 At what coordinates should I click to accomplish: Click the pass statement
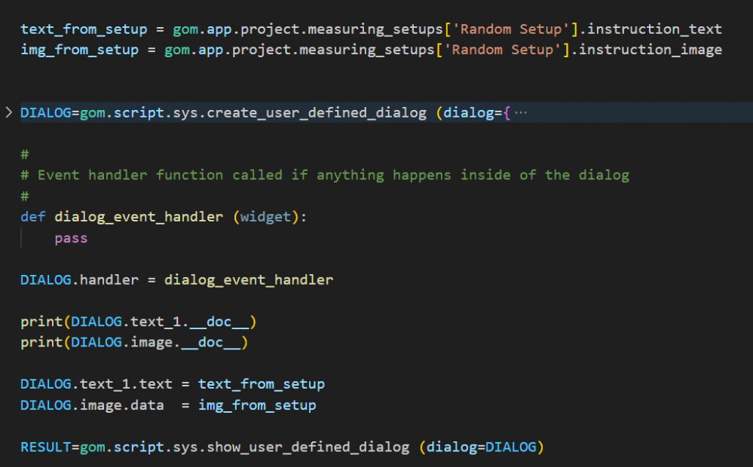[x=71, y=238]
